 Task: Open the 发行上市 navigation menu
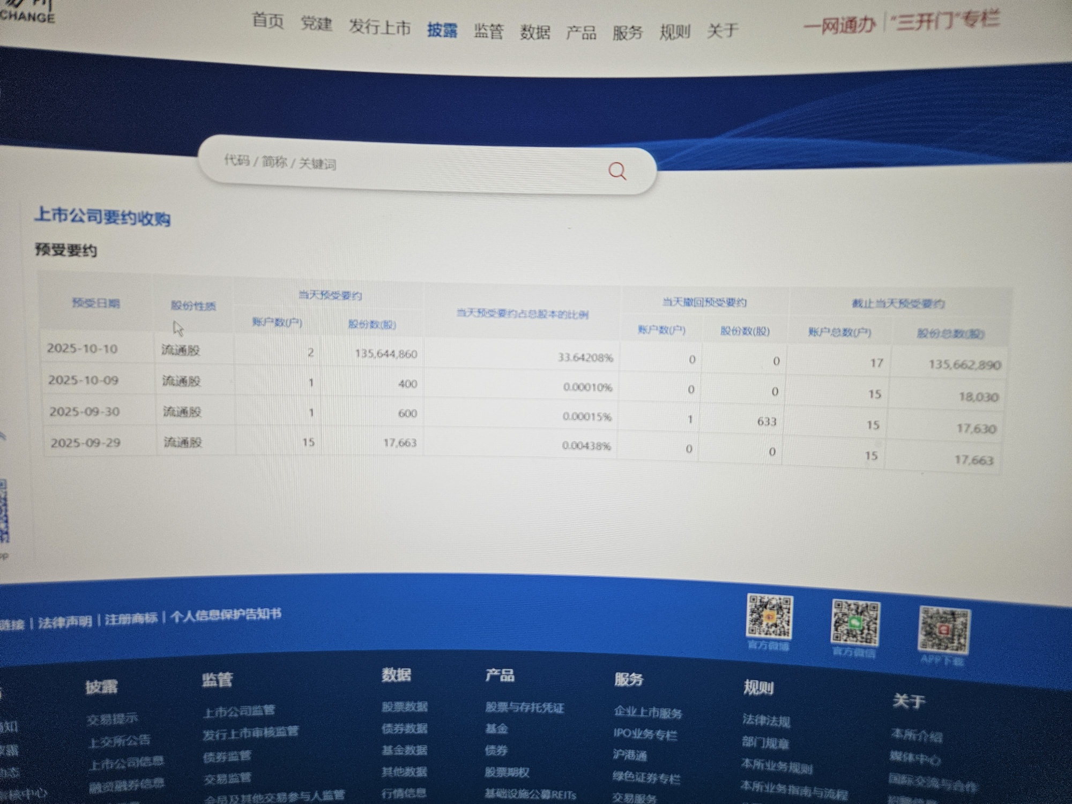click(x=379, y=27)
